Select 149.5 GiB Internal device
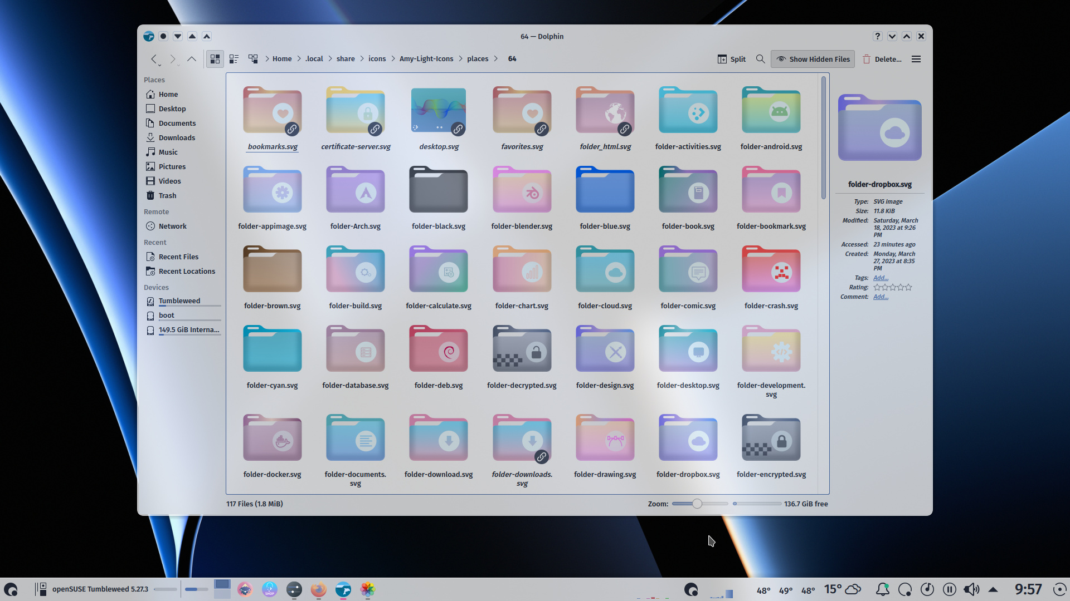 tap(182, 330)
